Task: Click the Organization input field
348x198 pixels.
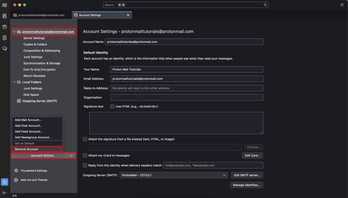Action: [x=187, y=97]
